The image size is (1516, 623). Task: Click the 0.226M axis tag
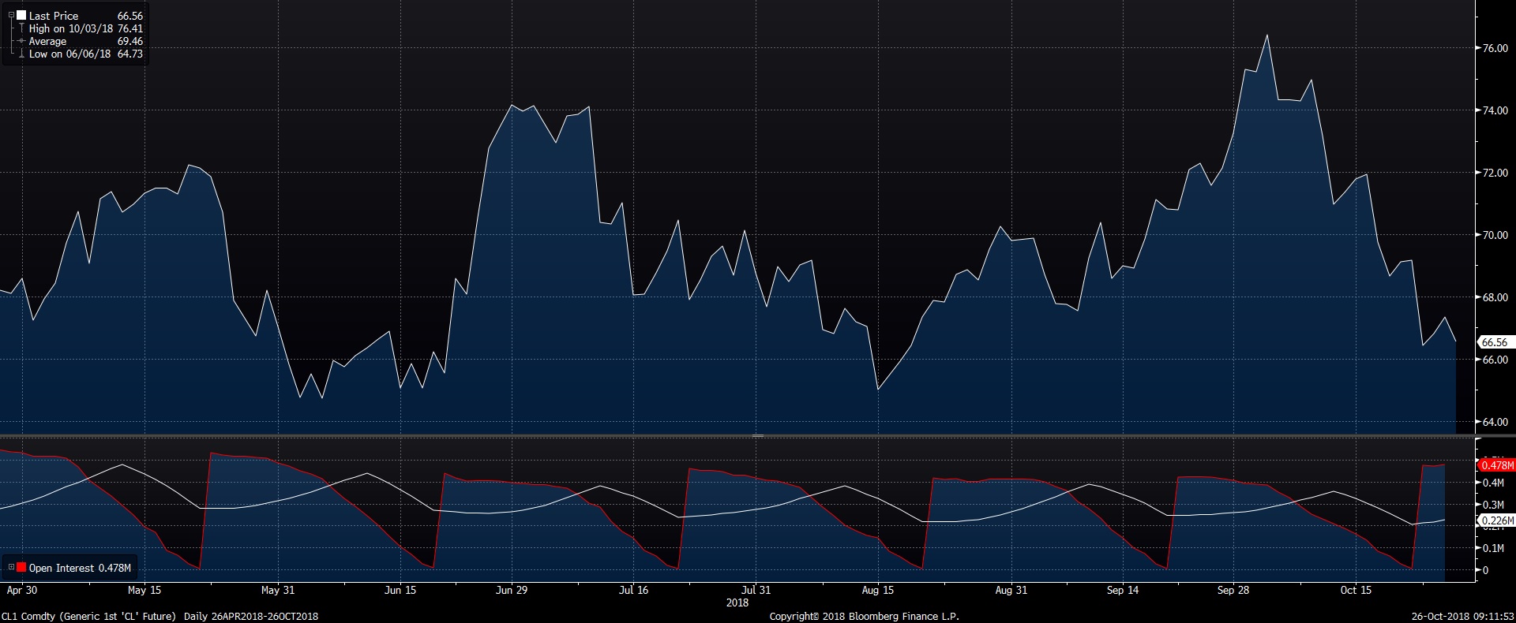(1496, 520)
